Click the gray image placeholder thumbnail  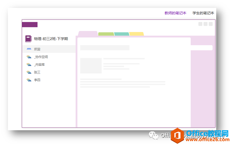(x=91, y=66)
